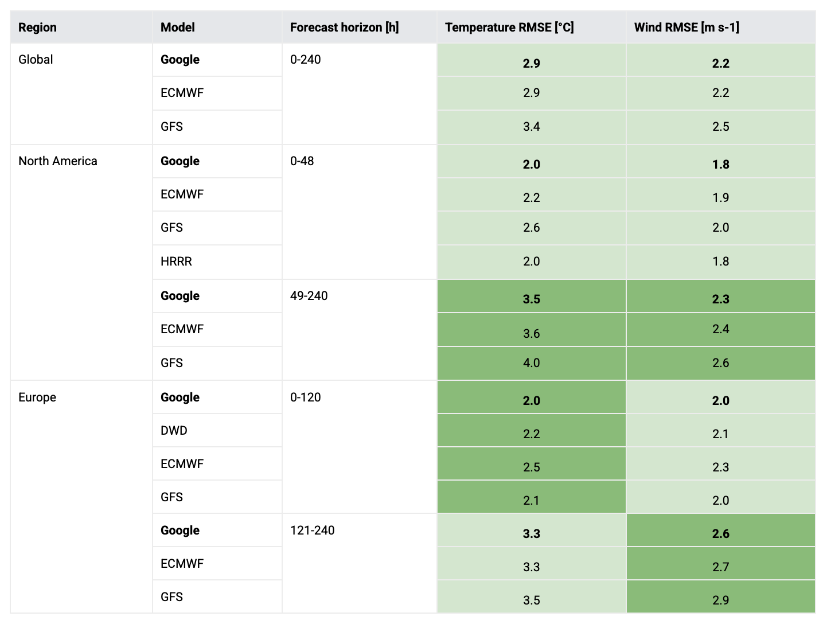This screenshot has width=827, height=624.
Task: Select the "Global" region cell
Action: [36, 60]
